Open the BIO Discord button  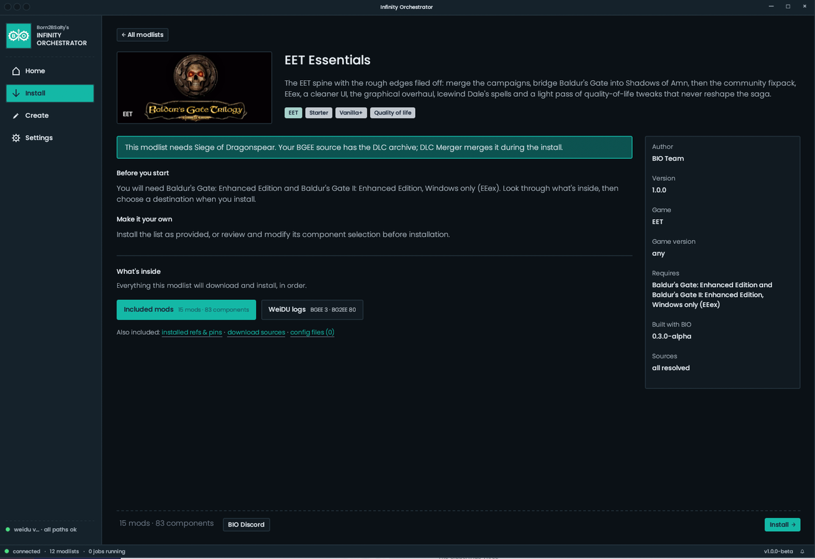(246, 525)
